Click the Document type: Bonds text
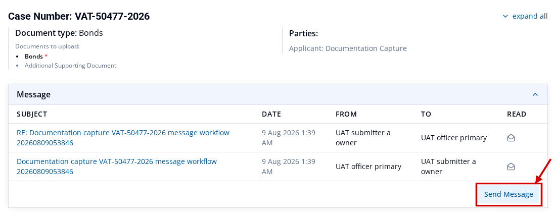 pyautogui.click(x=59, y=33)
